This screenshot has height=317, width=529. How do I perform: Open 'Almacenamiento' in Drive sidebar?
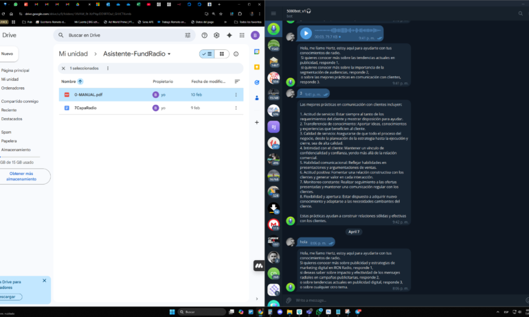tap(16, 150)
